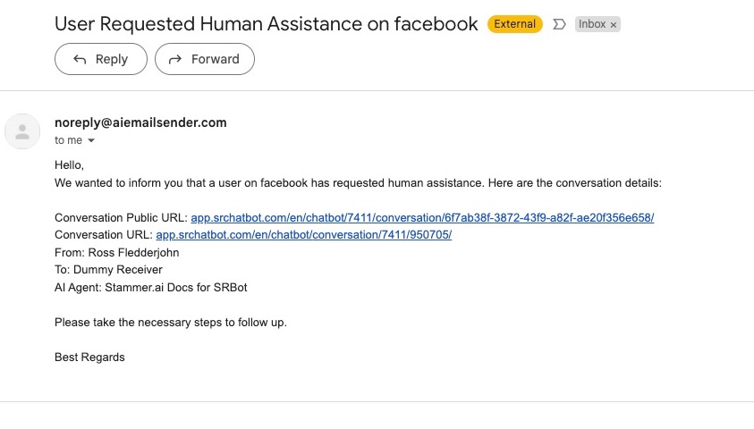This screenshot has width=754, height=429.
Task: Open the Conversation Public URL link
Action: coord(422,217)
